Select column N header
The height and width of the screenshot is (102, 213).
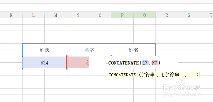[78, 15]
